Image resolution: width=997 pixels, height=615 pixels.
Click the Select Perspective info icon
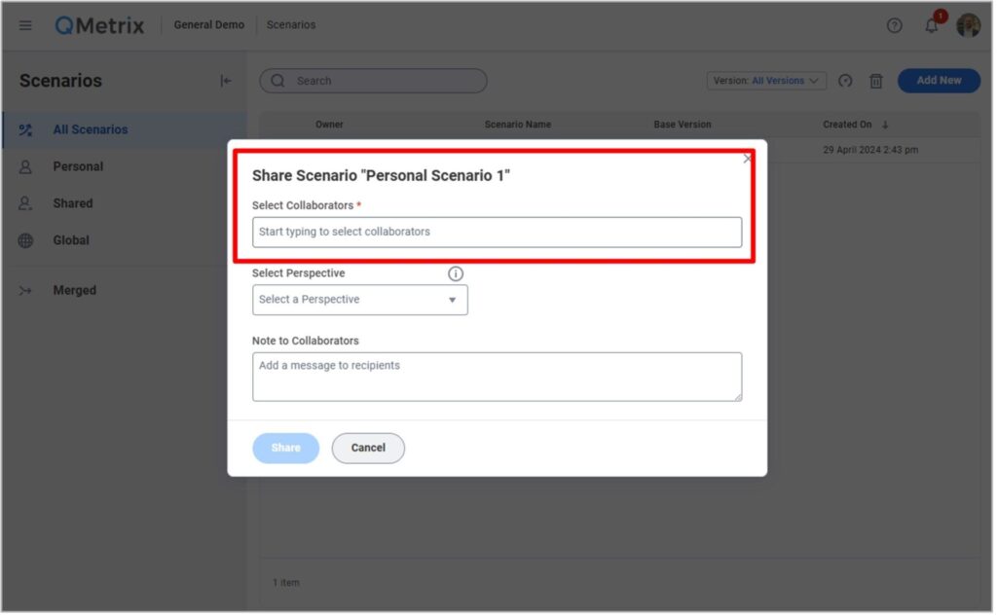455,273
